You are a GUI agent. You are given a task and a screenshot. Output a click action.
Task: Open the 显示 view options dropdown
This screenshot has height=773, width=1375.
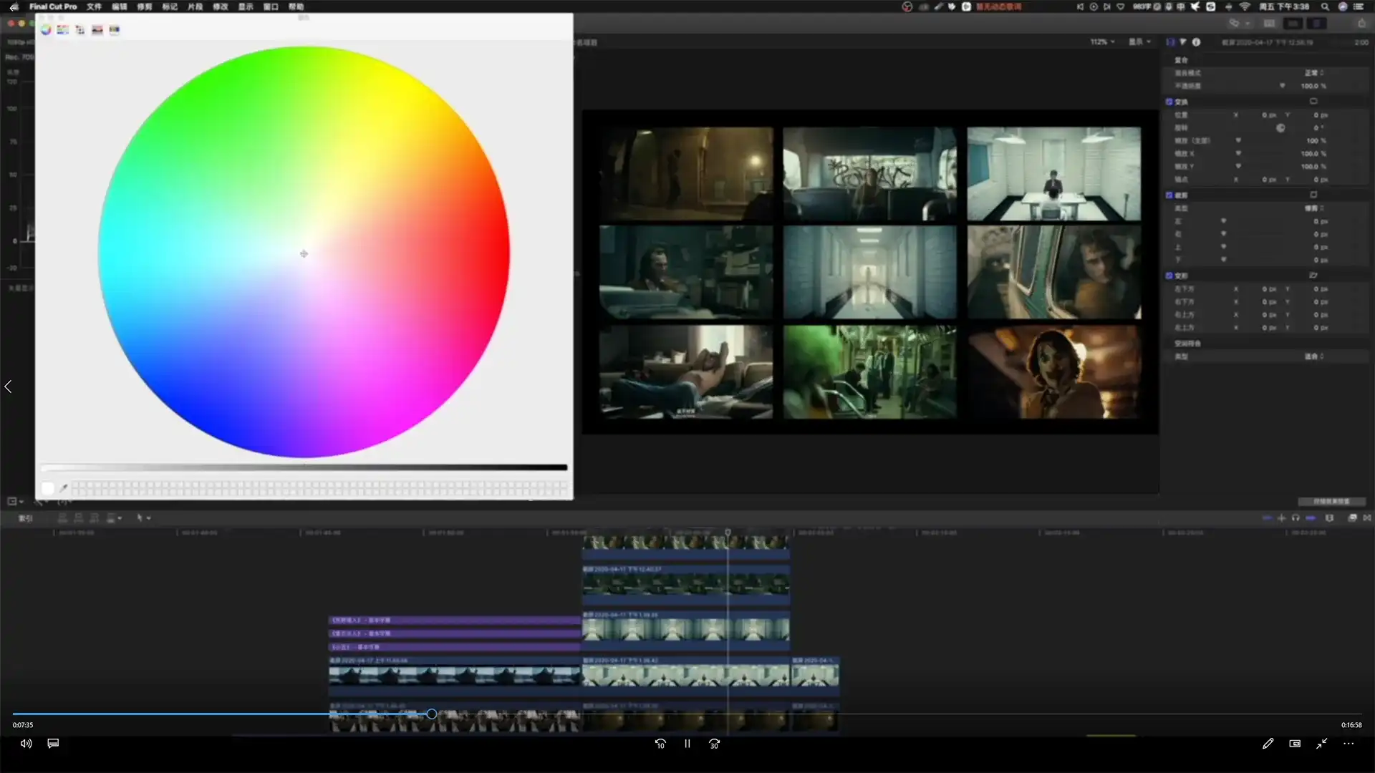(1139, 42)
